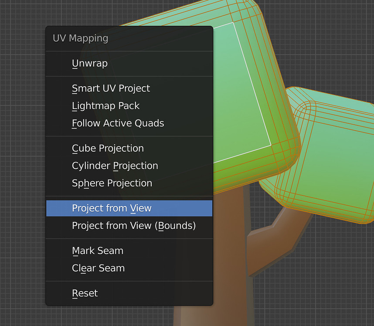Apply Cylinder Projection to the mesh
The width and height of the screenshot is (374, 326).
[115, 166]
